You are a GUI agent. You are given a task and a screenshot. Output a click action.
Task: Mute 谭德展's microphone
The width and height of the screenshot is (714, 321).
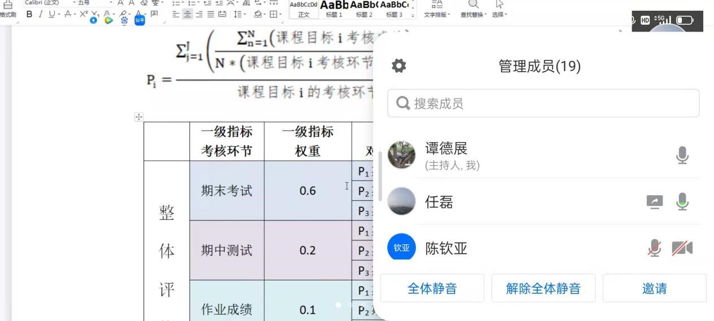[682, 155]
